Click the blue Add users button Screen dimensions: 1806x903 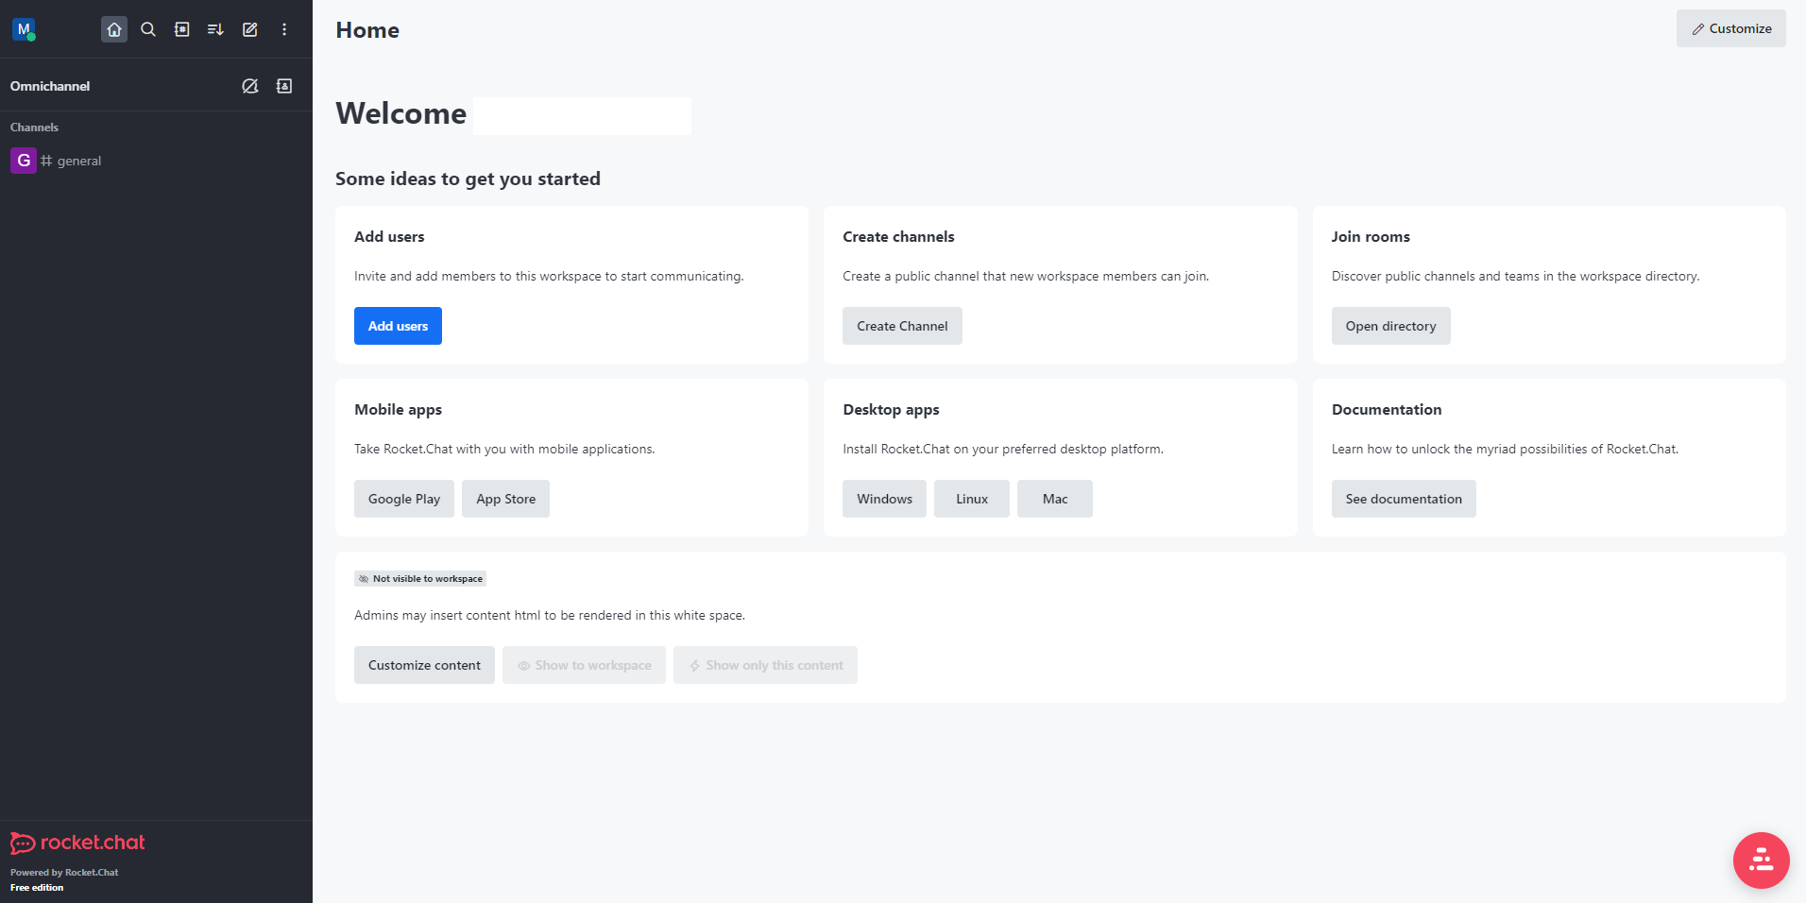398,326
